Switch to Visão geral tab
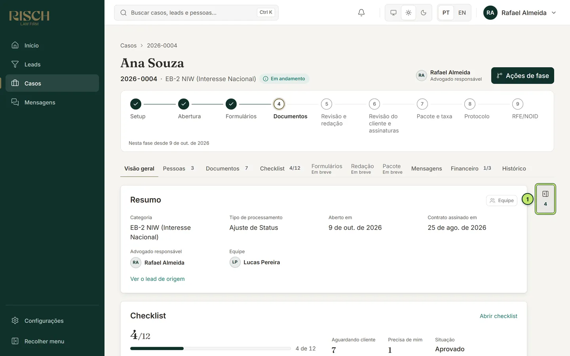This screenshot has width=570, height=356. [139, 169]
